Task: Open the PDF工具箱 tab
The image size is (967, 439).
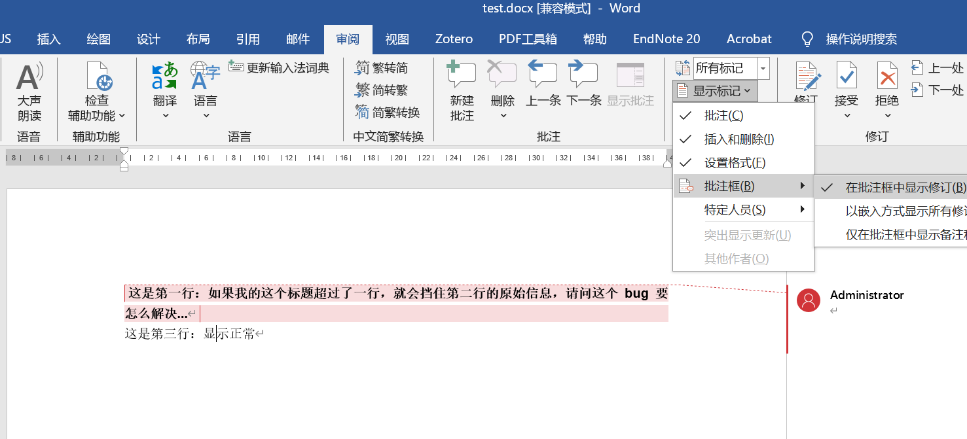Action: click(528, 39)
